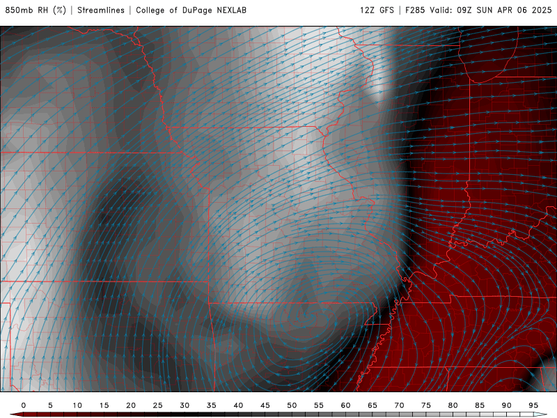Select the "55" label on the color scale
The height and width of the screenshot is (418, 557).
pyautogui.click(x=319, y=405)
